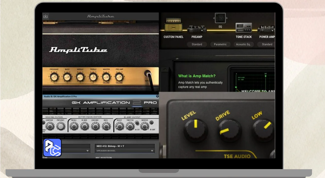
Task: Click the Hi-Mid knob on the GK amp
Action: [85, 126]
